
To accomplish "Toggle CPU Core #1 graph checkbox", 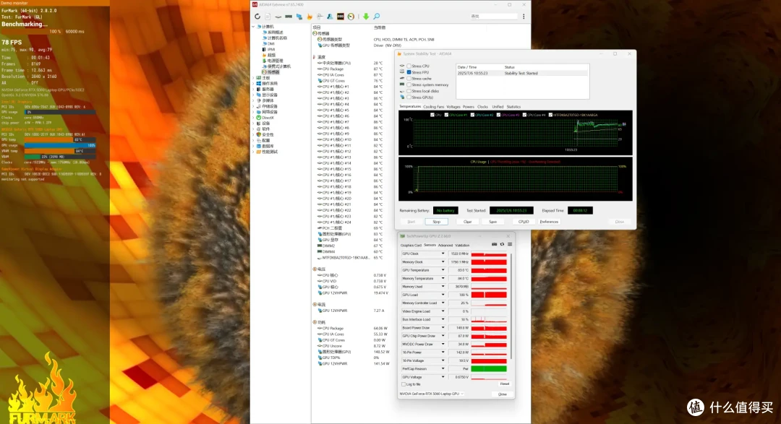I will pos(446,115).
